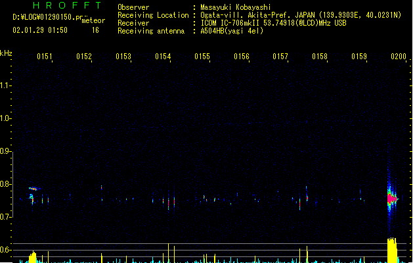Select observer name Masayuki Kobayashi

coord(236,7)
